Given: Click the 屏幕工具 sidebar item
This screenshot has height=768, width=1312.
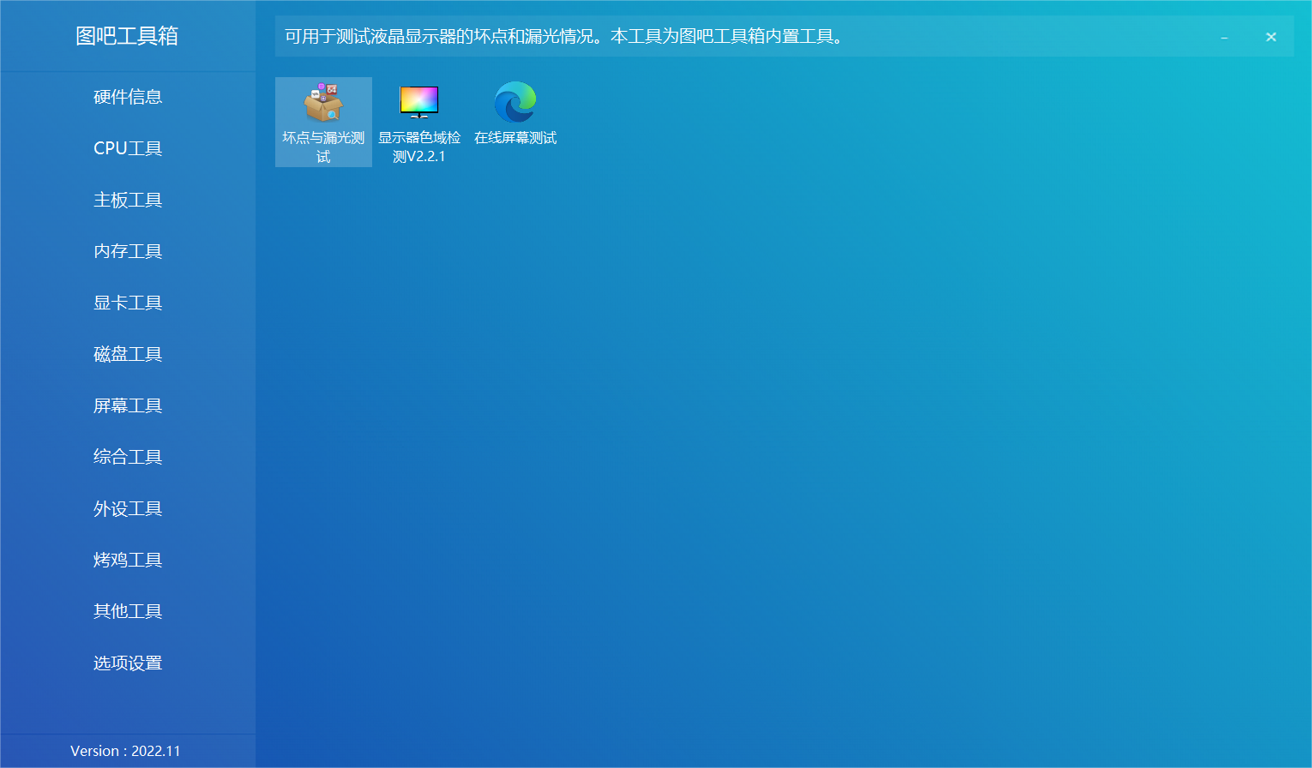Looking at the screenshot, I should 128,405.
